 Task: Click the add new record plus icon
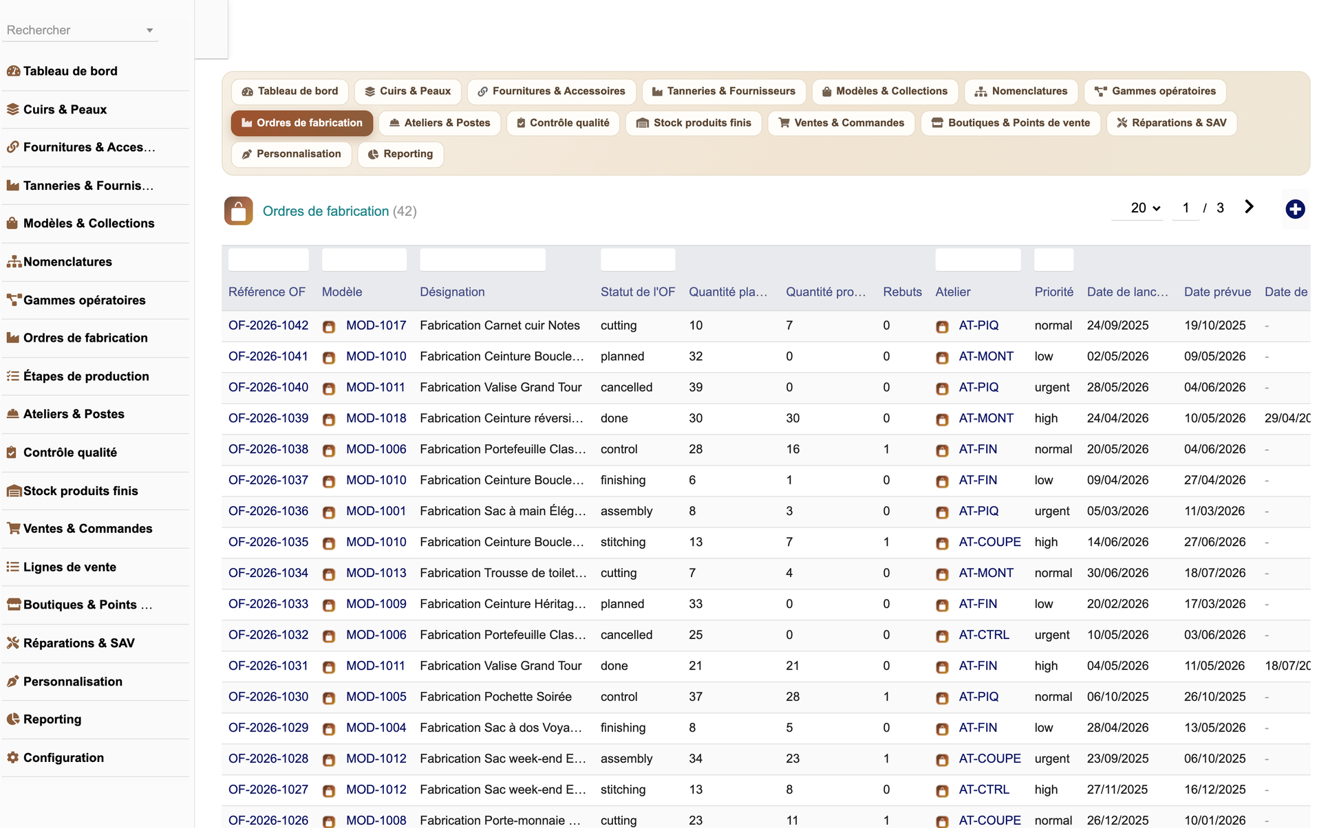1295,209
